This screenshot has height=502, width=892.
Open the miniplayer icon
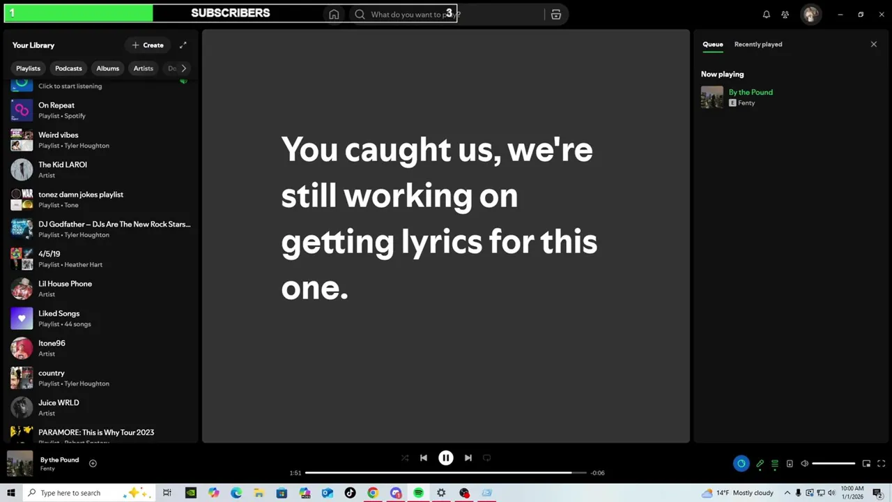pyautogui.click(x=866, y=464)
